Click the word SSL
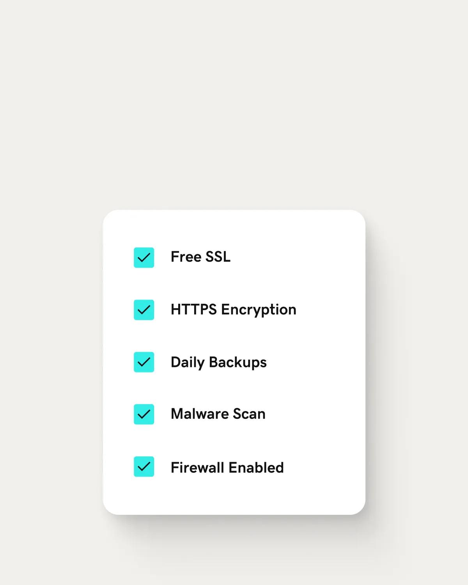 pos(218,257)
